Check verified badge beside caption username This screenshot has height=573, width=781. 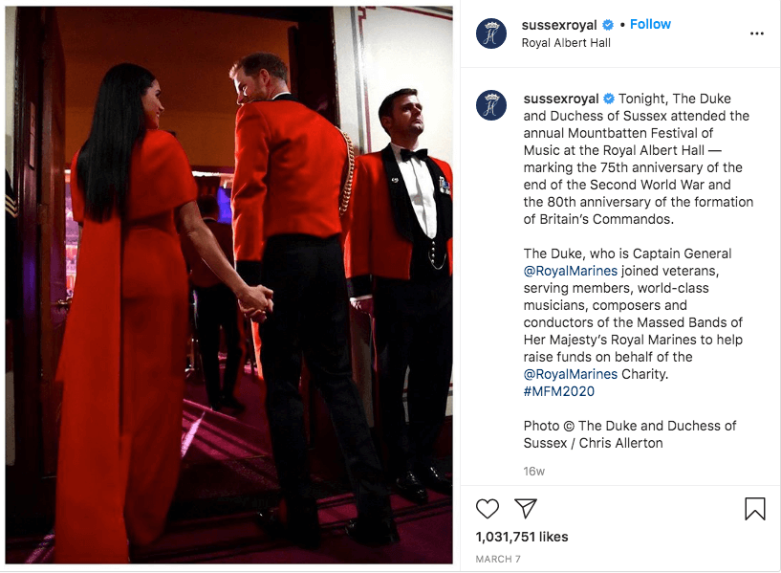click(609, 99)
